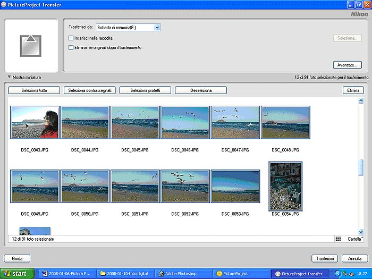This screenshot has width=372, height=279.
Task: Open the "Trasferisci da" memory card dropdown
Action: click(x=128, y=28)
